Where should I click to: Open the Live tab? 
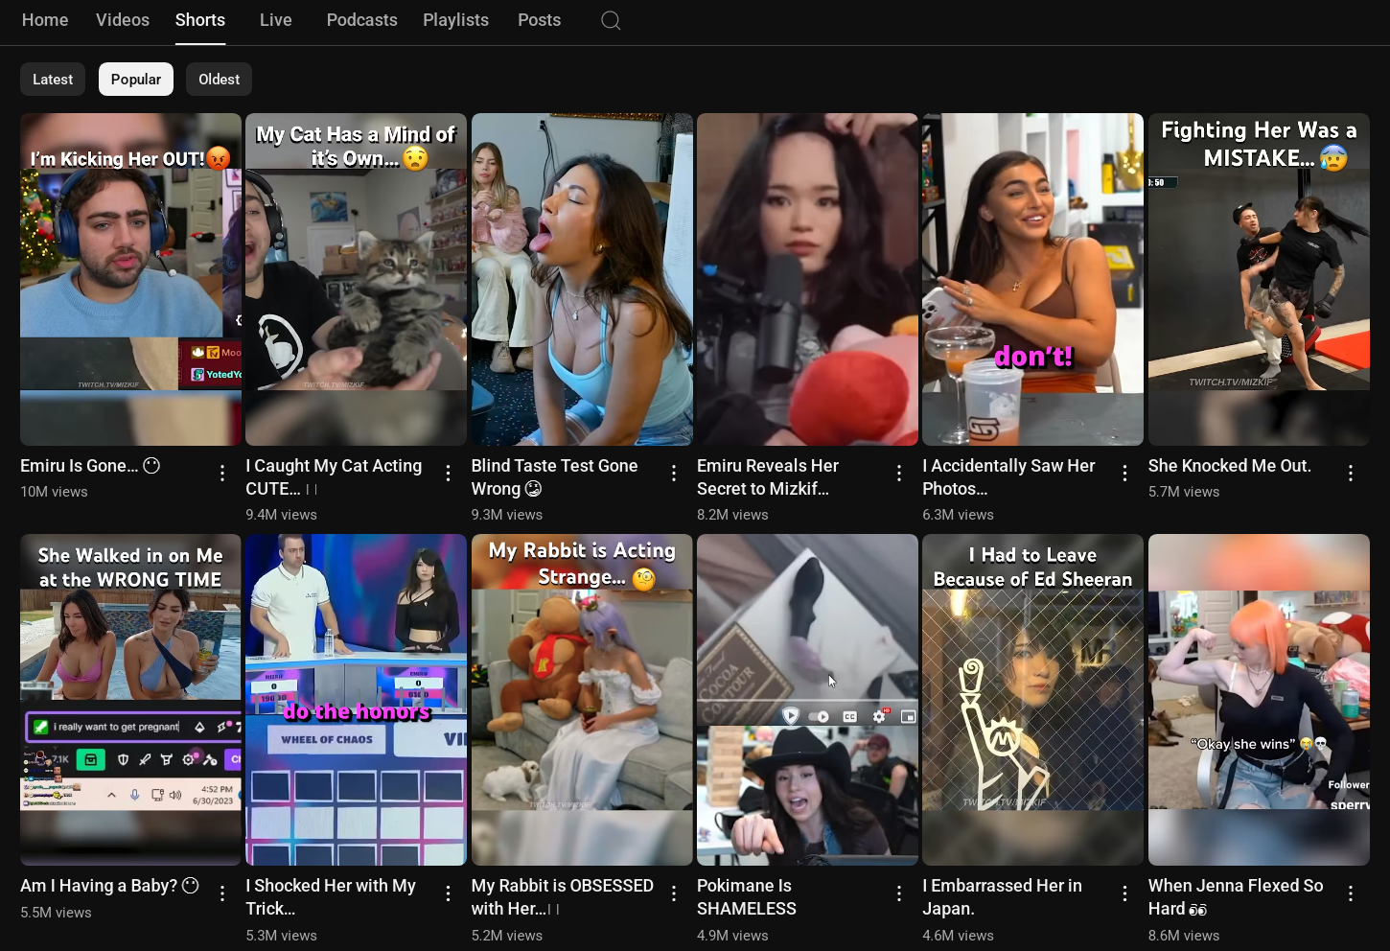tap(276, 20)
